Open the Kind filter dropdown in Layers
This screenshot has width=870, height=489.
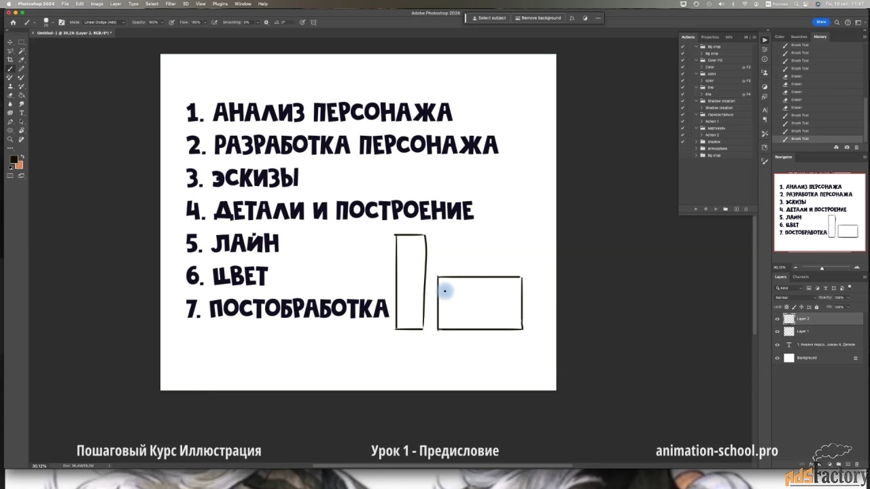coord(788,288)
